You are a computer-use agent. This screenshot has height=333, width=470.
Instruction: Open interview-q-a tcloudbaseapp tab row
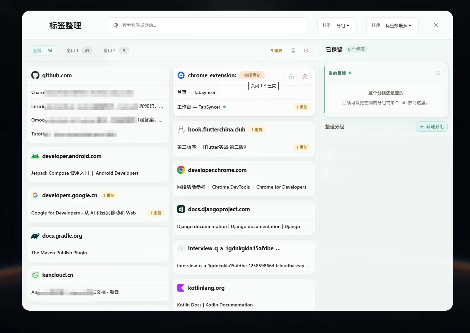click(244, 266)
